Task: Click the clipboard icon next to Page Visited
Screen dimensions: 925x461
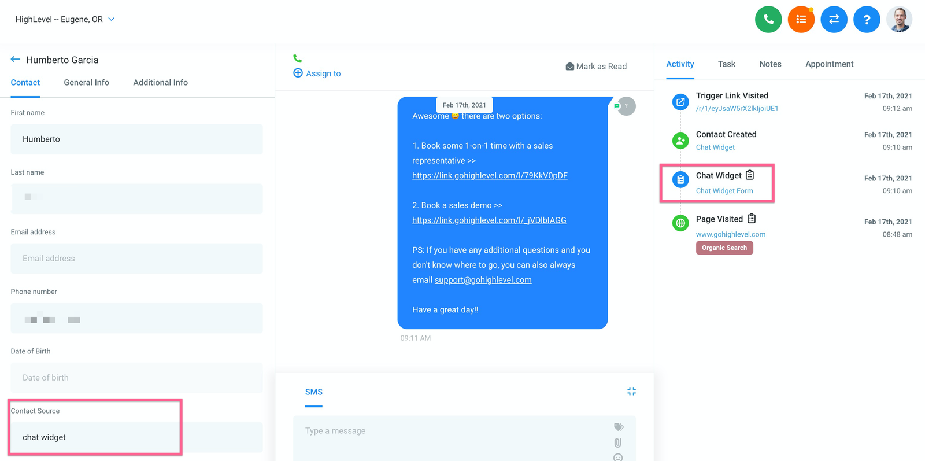Action: pyautogui.click(x=752, y=219)
